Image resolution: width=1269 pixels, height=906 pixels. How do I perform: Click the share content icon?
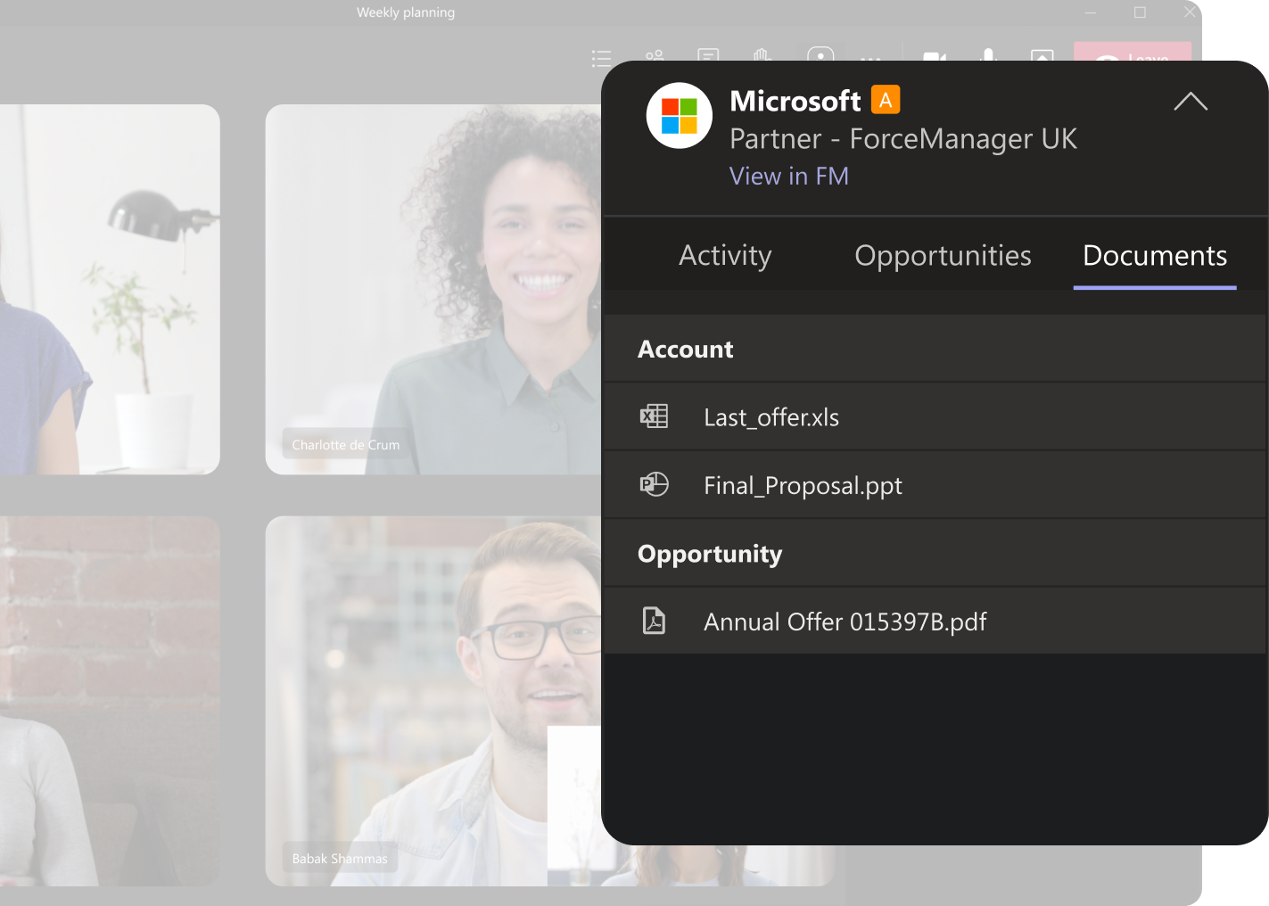tap(1042, 55)
